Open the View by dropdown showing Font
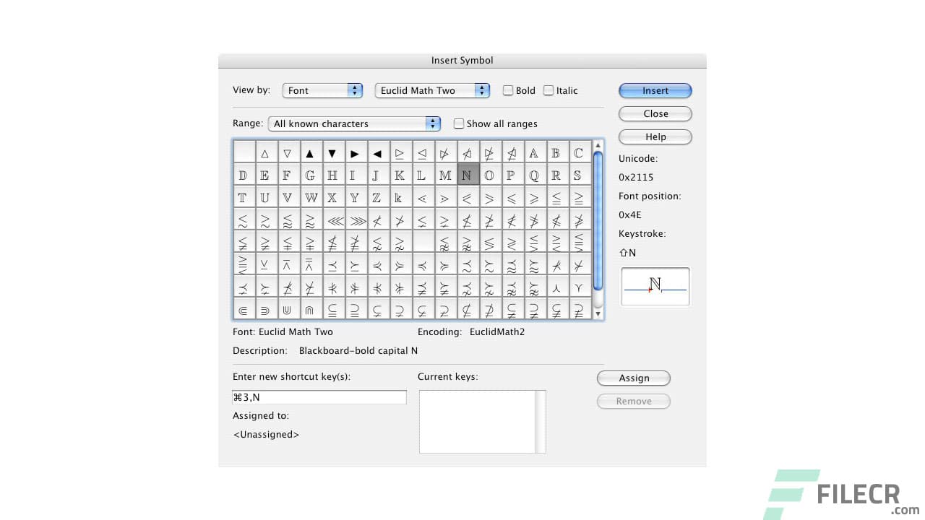 322,90
